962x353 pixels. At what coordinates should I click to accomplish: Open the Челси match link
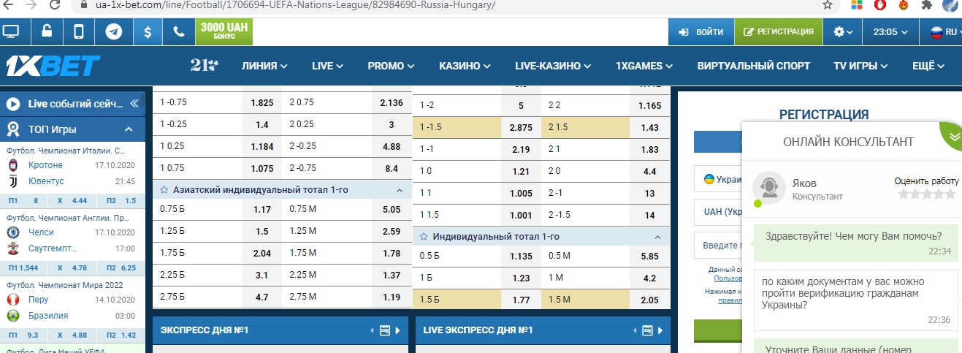pyautogui.click(x=42, y=232)
